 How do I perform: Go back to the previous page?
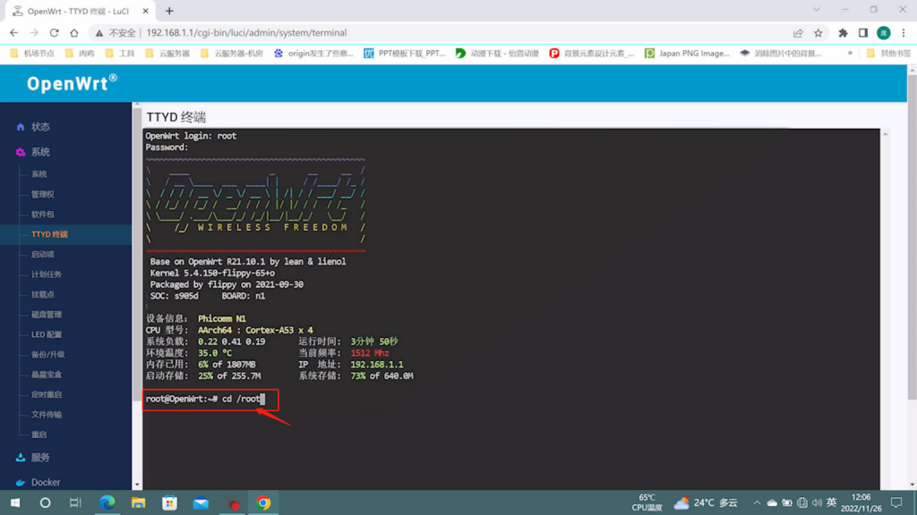tap(14, 33)
